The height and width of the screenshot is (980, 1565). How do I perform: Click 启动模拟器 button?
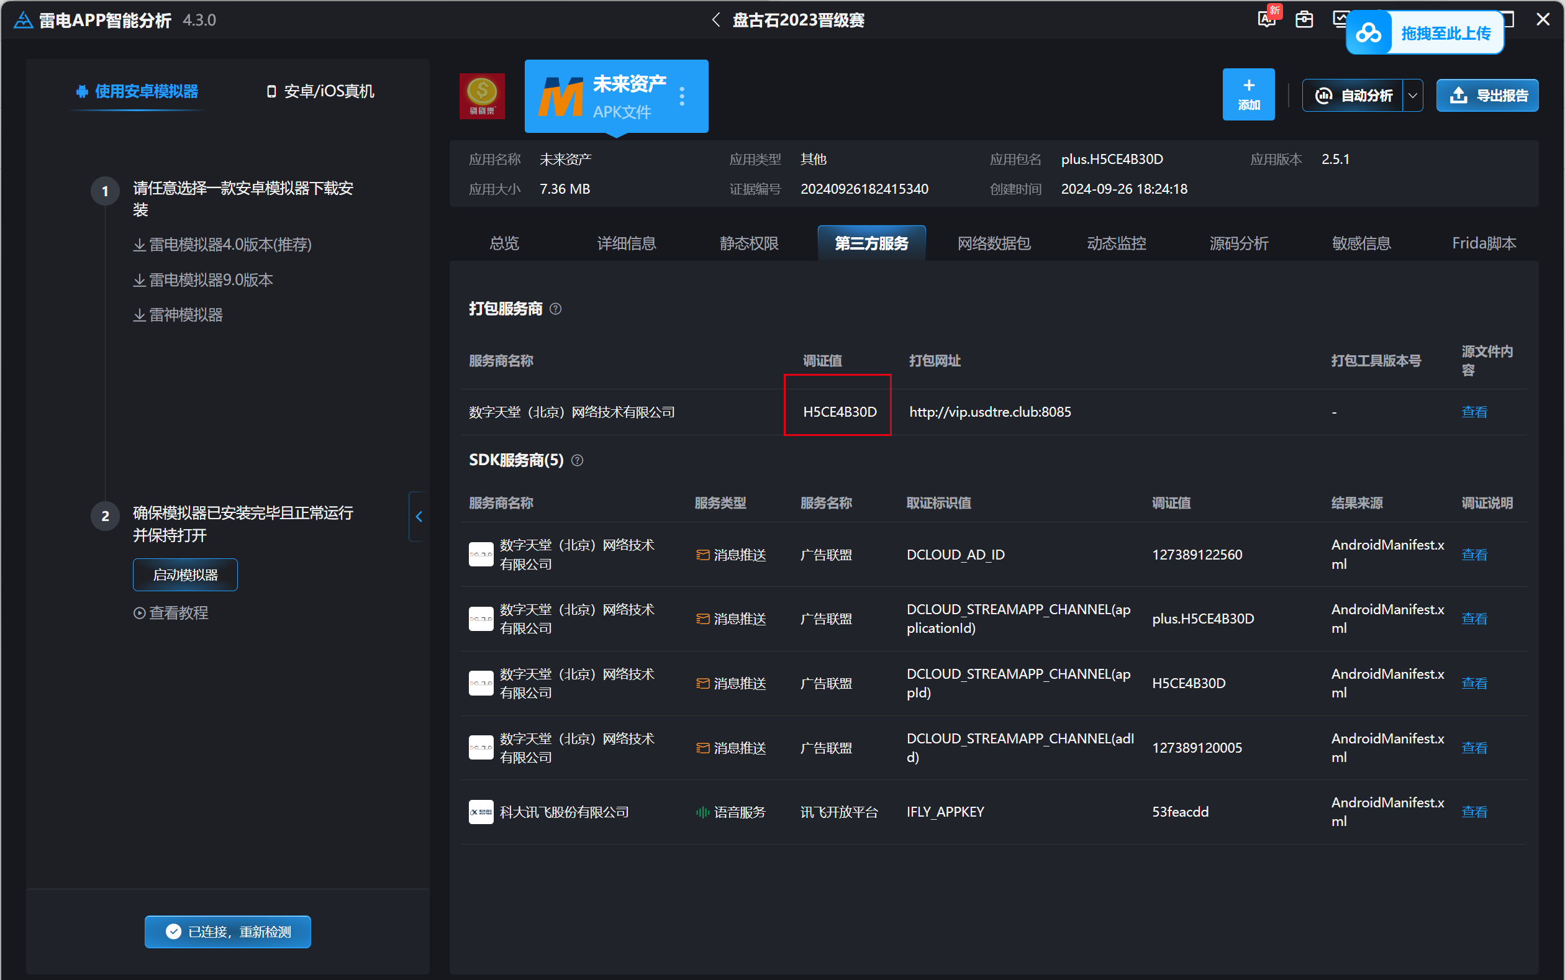click(x=185, y=575)
